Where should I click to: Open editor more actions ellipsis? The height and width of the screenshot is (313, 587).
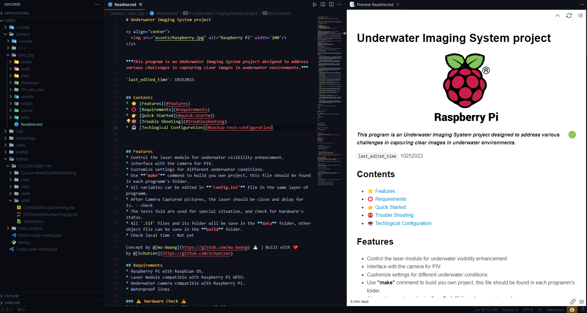coord(339,4)
